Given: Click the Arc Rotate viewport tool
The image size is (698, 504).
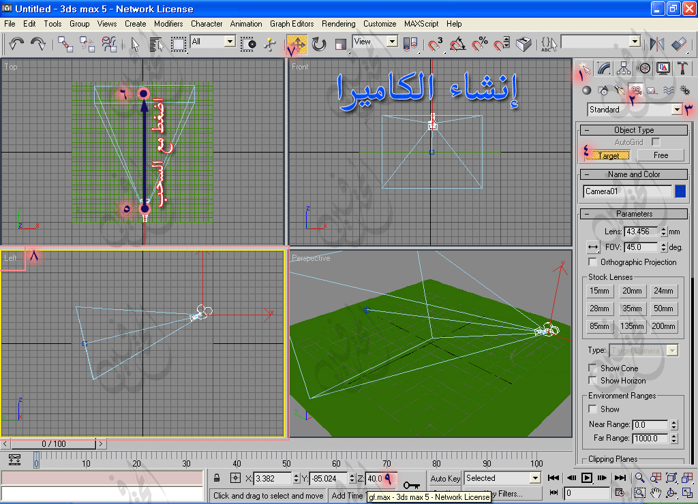Looking at the screenshot, I should 671,493.
